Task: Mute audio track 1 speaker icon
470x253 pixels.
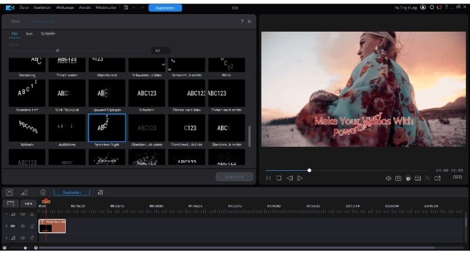Action: coord(23,214)
